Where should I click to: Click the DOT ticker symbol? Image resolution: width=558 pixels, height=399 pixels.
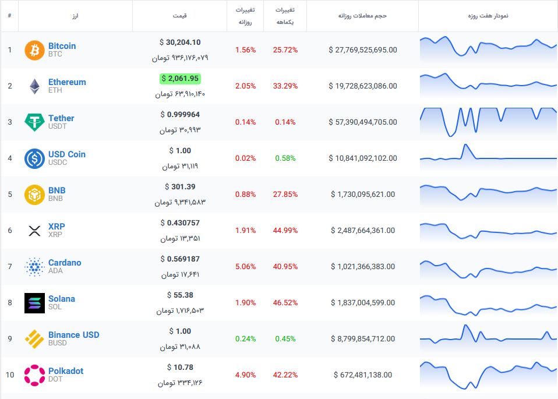click(x=55, y=379)
